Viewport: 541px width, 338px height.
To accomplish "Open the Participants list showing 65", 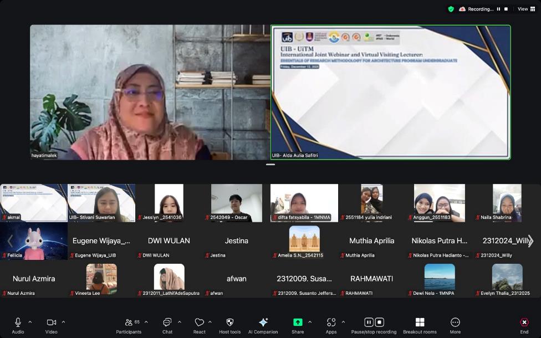I will 129,323.
